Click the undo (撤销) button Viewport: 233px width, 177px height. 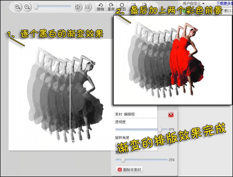point(100,7)
